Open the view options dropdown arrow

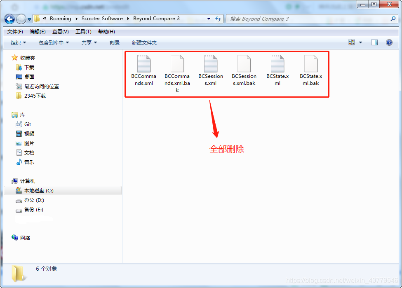(x=360, y=42)
